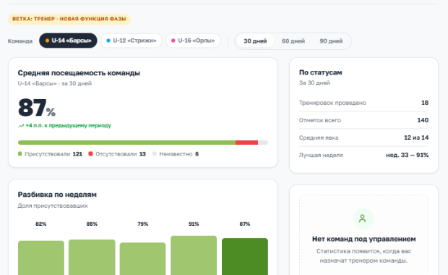Click the weekly bar labeled 79%
The height and width of the screenshot is (275, 448).
coord(142,258)
